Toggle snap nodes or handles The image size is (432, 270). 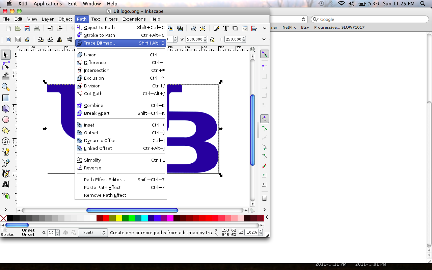click(265, 119)
